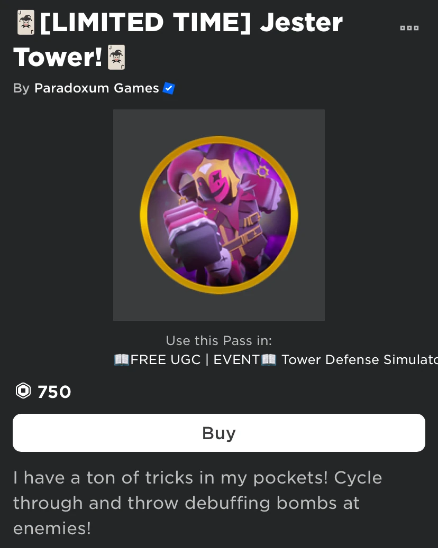Click the 'Use this Pass in:' label
Screen dimensions: 438x548
click(219, 340)
